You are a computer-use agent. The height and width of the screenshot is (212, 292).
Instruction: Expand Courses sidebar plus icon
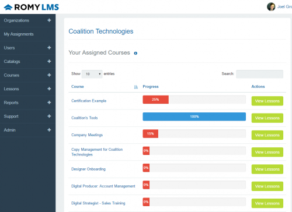(49, 75)
